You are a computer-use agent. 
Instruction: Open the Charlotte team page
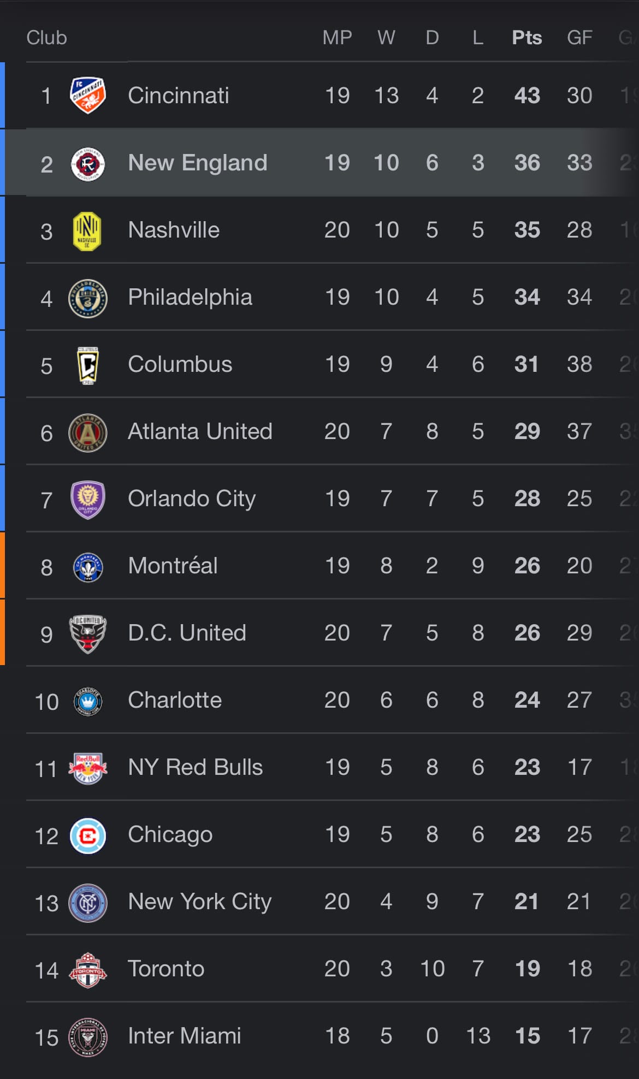click(175, 700)
